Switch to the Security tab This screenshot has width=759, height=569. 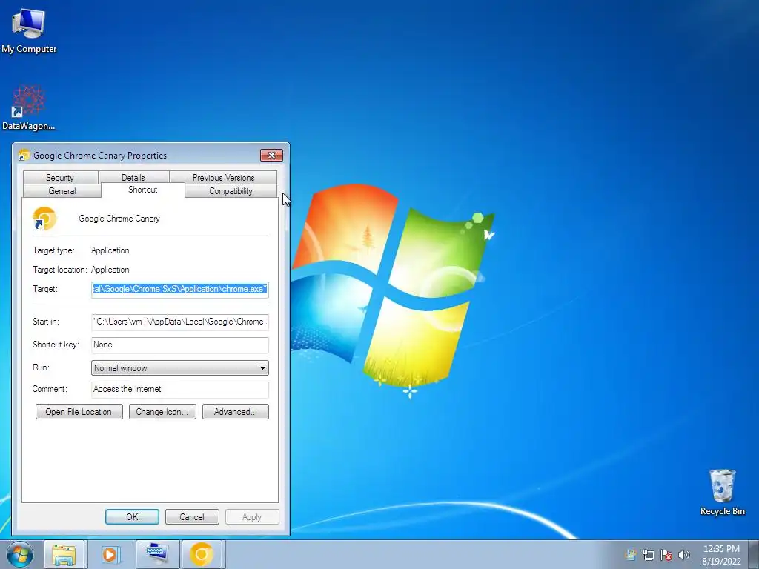60,178
